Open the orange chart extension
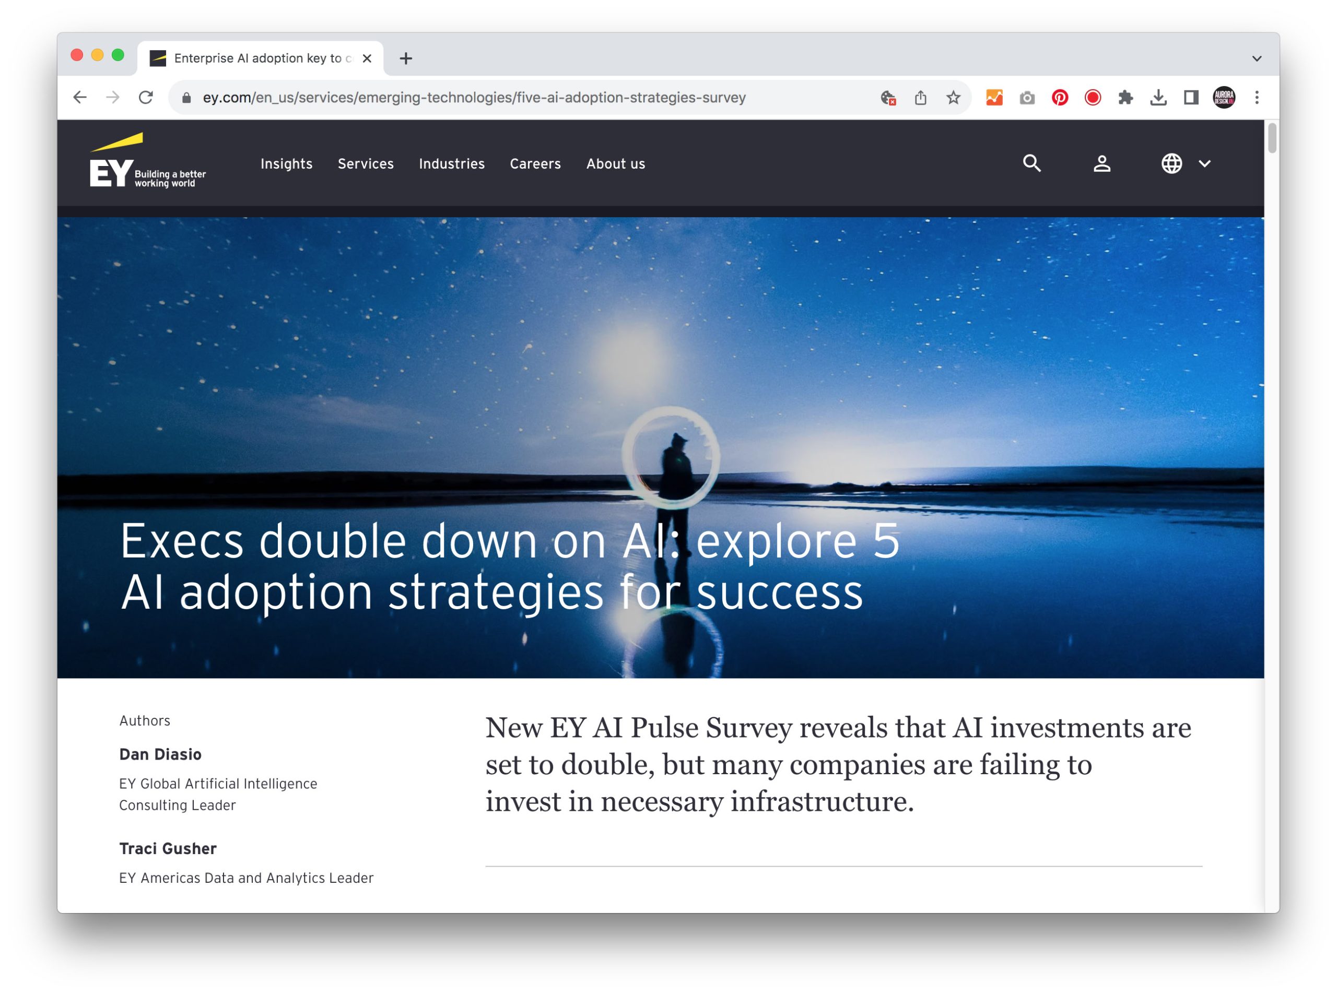The width and height of the screenshot is (1337, 995). 994,98
